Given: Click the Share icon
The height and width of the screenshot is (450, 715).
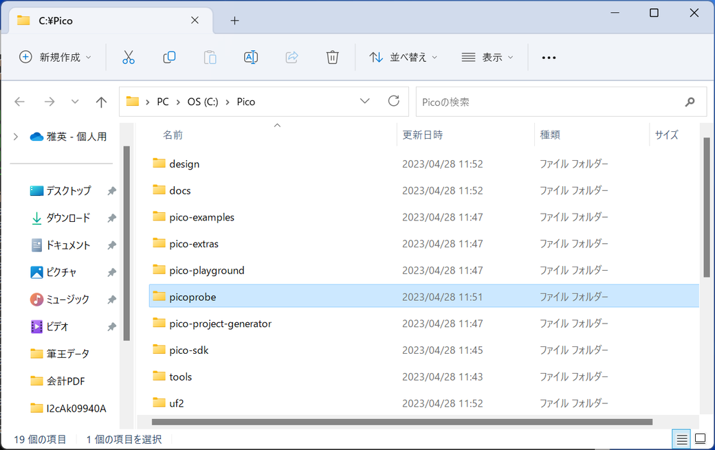Looking at the screenshot, I should click(x=291, y=58).
